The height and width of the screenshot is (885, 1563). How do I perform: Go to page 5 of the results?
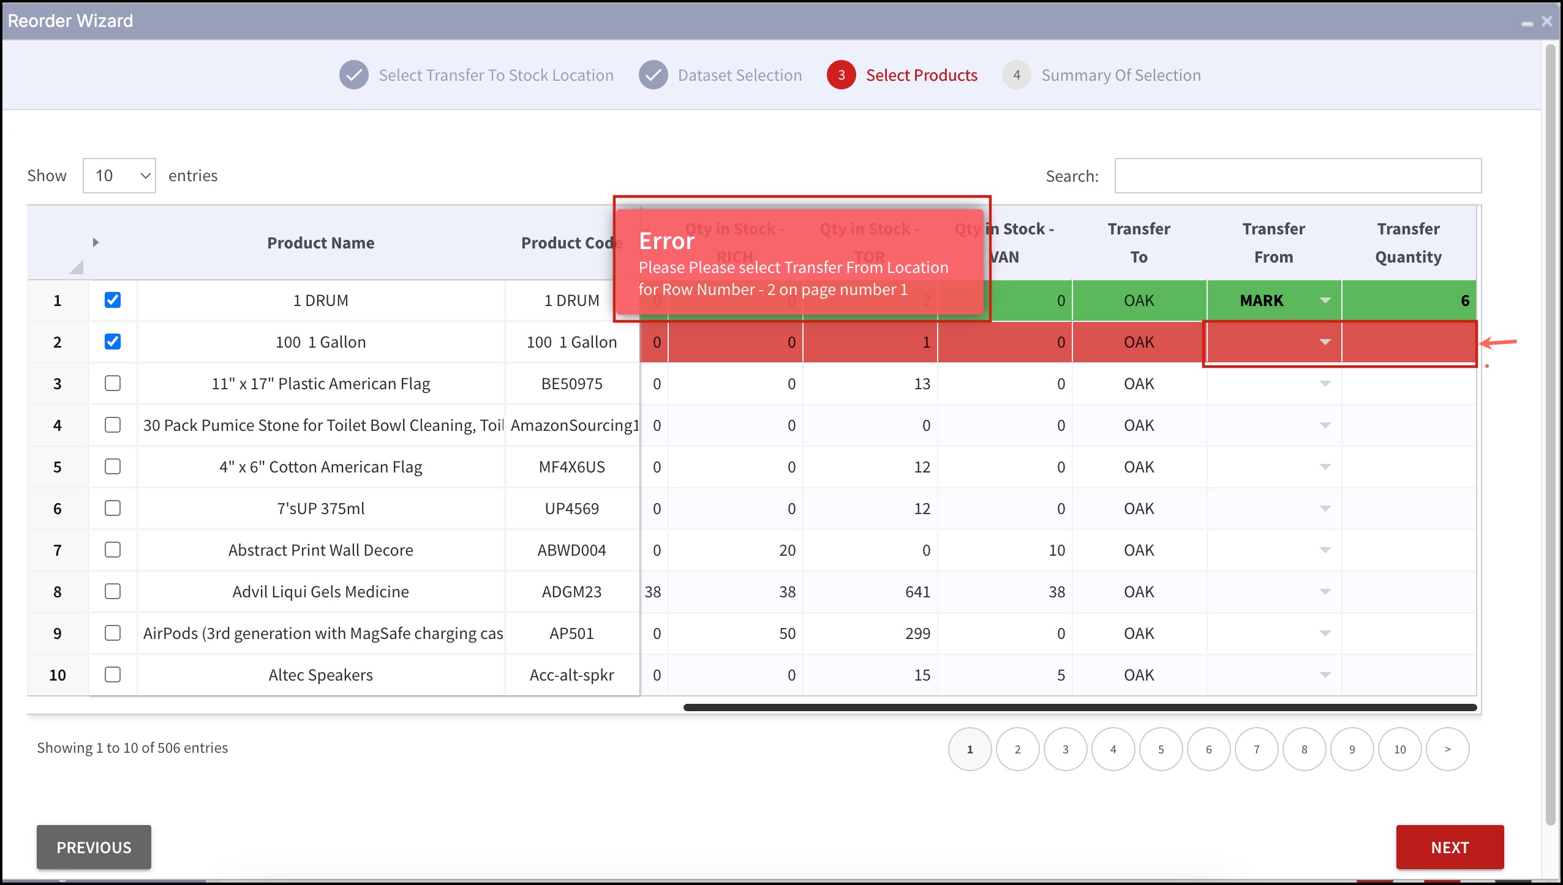coord(1161,749)
